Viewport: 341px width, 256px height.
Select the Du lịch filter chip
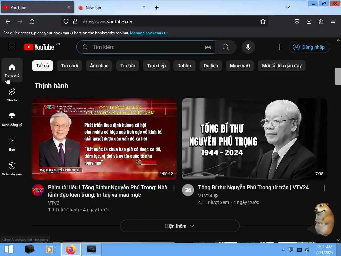coord(211,66)
